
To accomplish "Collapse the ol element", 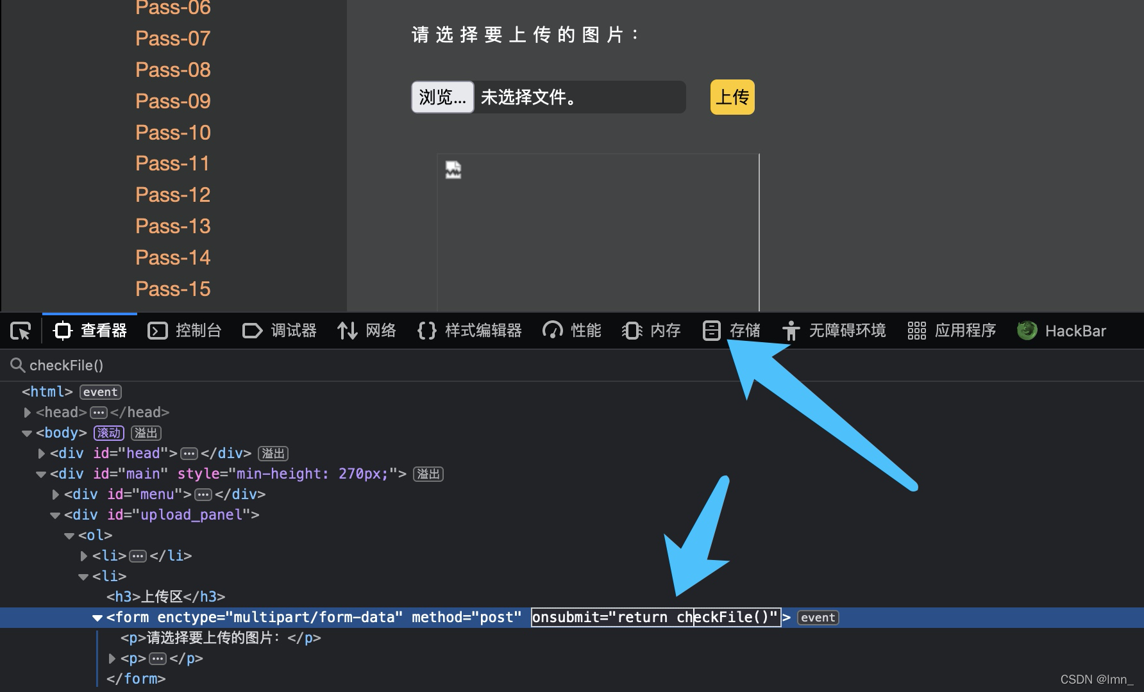I will [x=69, y=536].
